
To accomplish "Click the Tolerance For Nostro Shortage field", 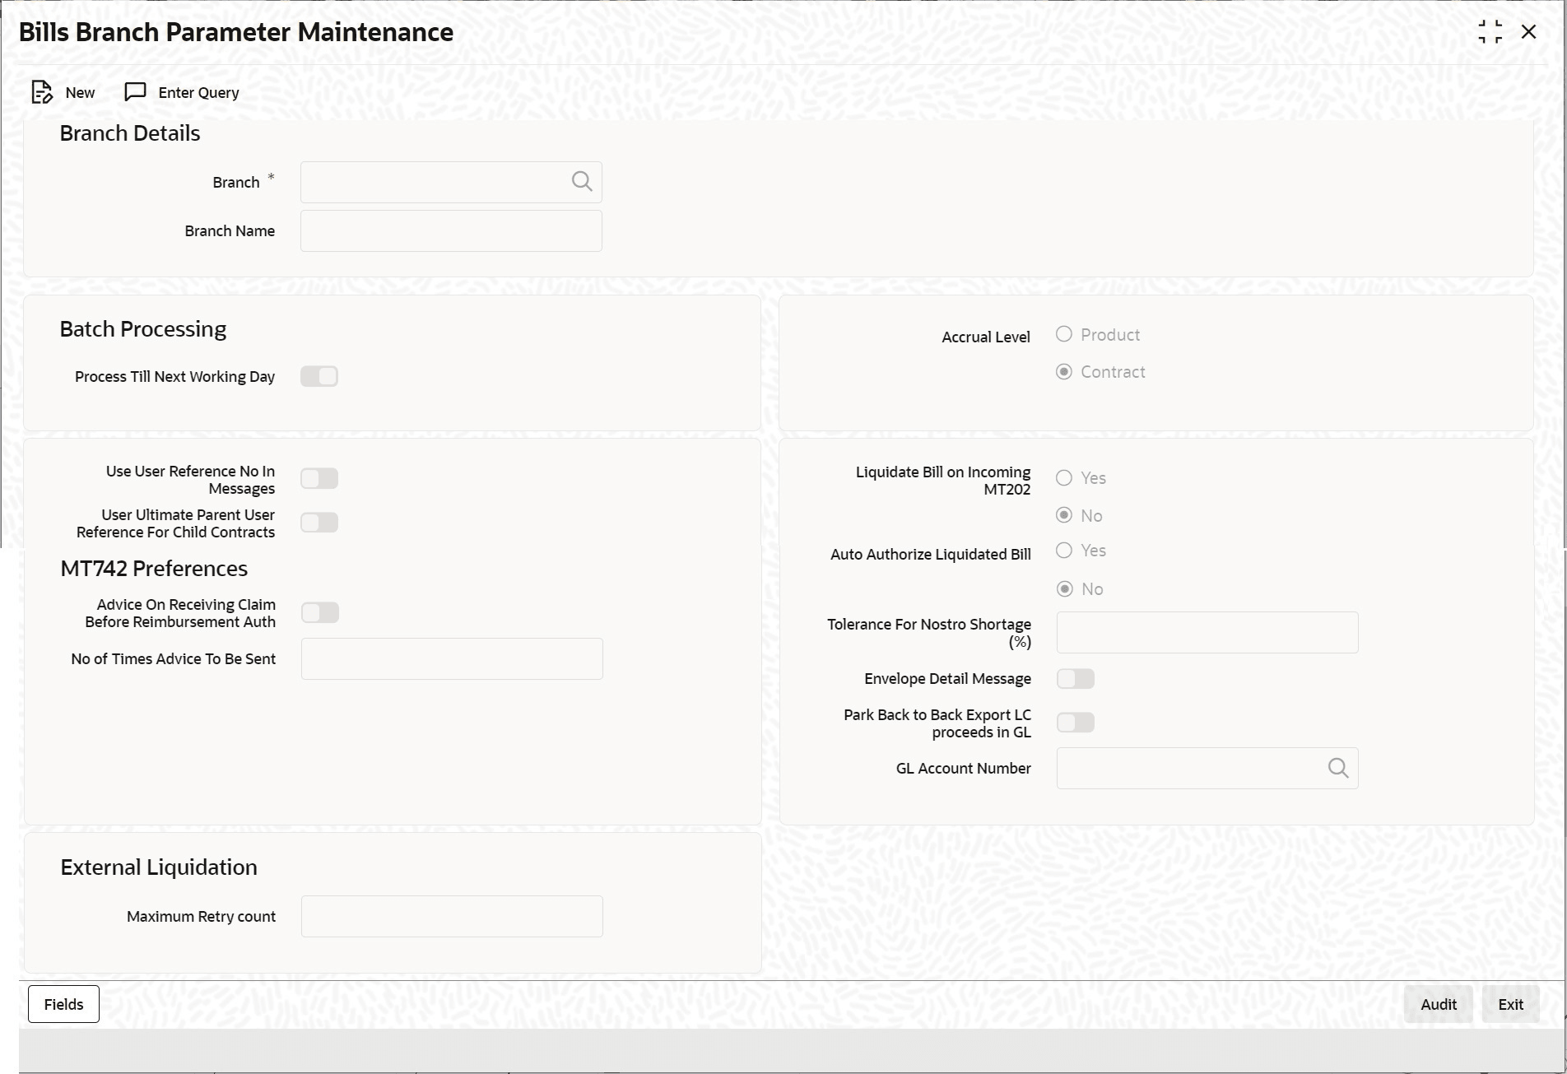I will coord(1207,632).
